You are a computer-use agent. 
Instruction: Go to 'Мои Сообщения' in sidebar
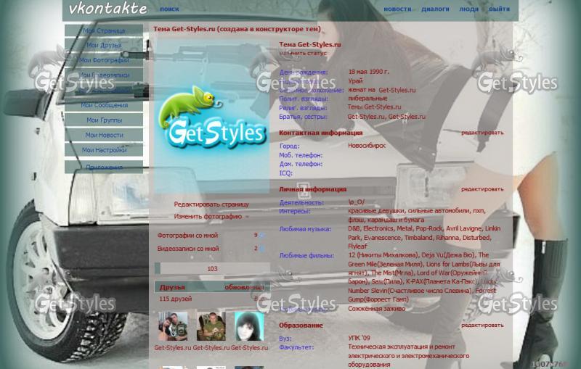[x=104, y=105]
